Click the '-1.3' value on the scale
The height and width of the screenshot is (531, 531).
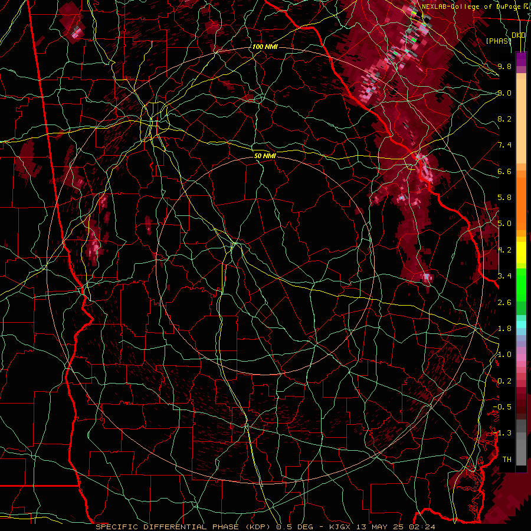coord(502,433)
